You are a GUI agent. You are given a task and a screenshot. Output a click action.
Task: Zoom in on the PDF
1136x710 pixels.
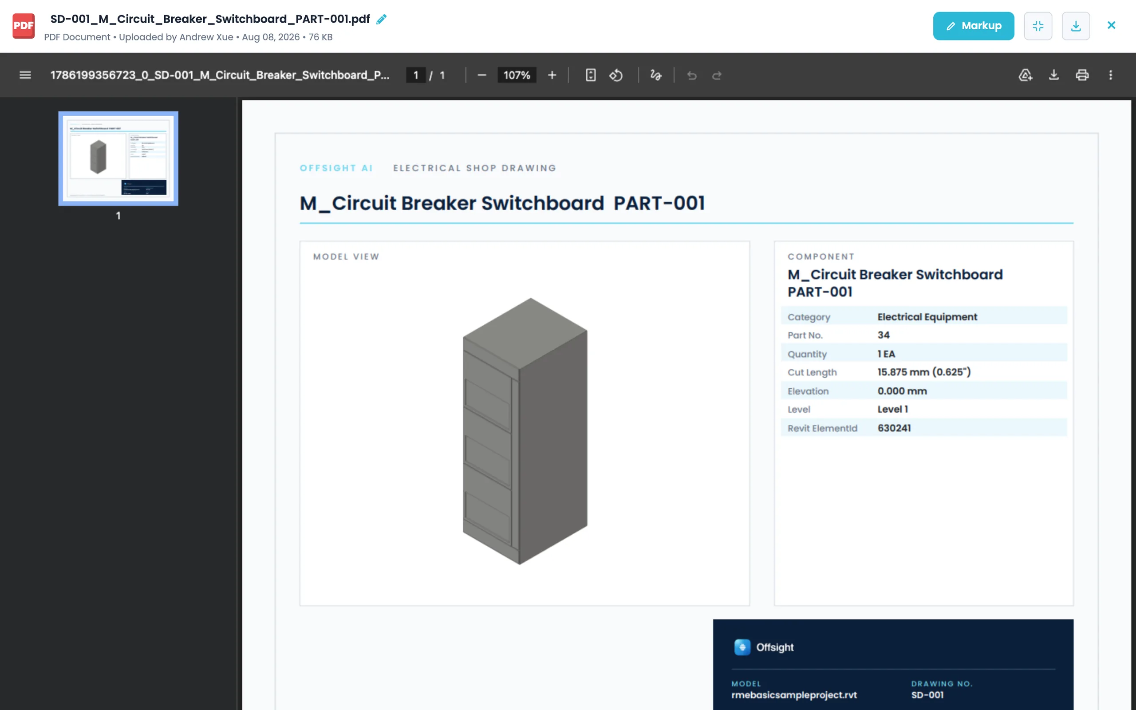click(552, 75)
